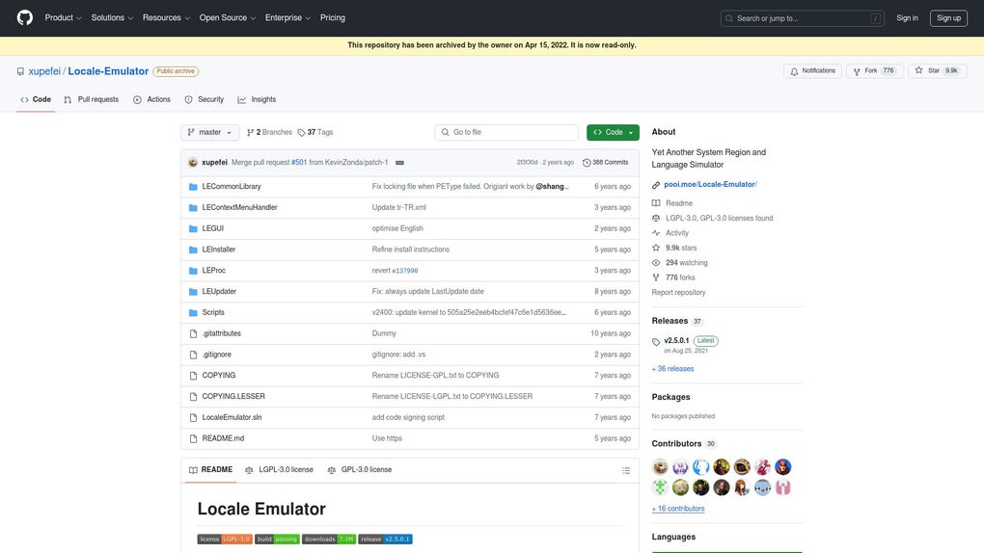
Task: Open the LocaleEmulator.sln file
Action: (232, 417)
